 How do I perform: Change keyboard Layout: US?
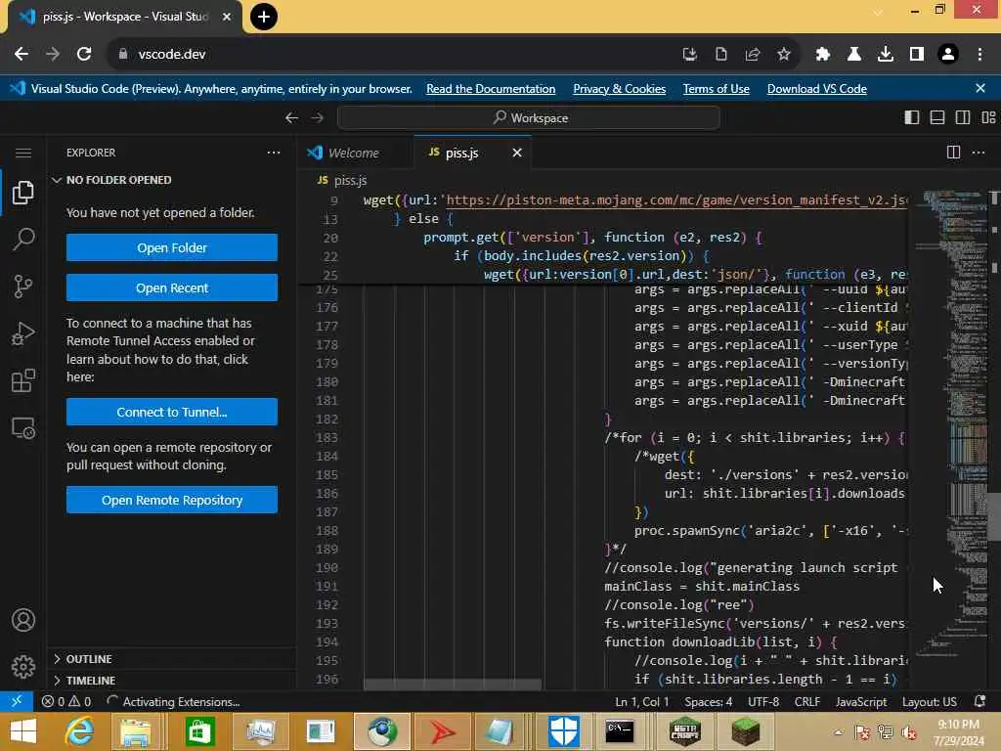[x=929, y=702]
